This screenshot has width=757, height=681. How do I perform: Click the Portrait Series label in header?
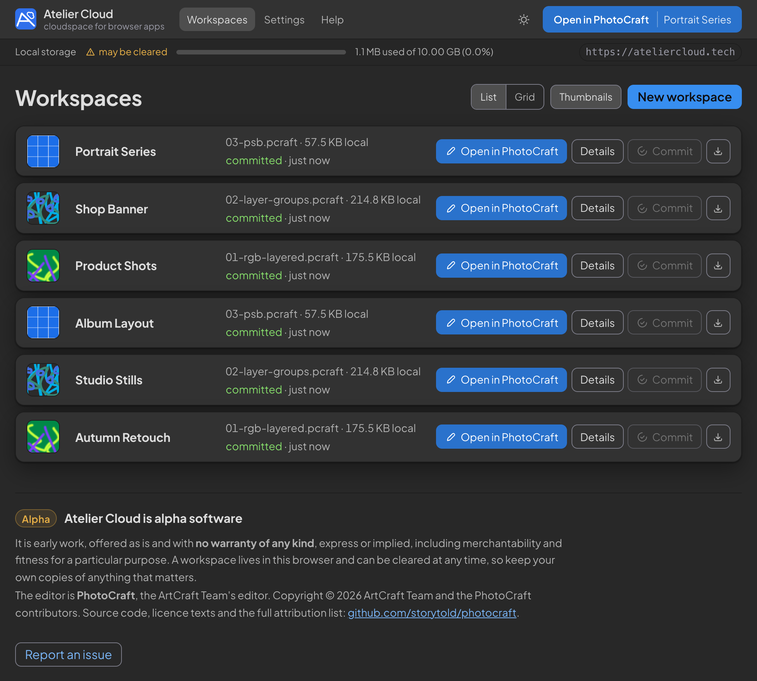pos(697,19)
